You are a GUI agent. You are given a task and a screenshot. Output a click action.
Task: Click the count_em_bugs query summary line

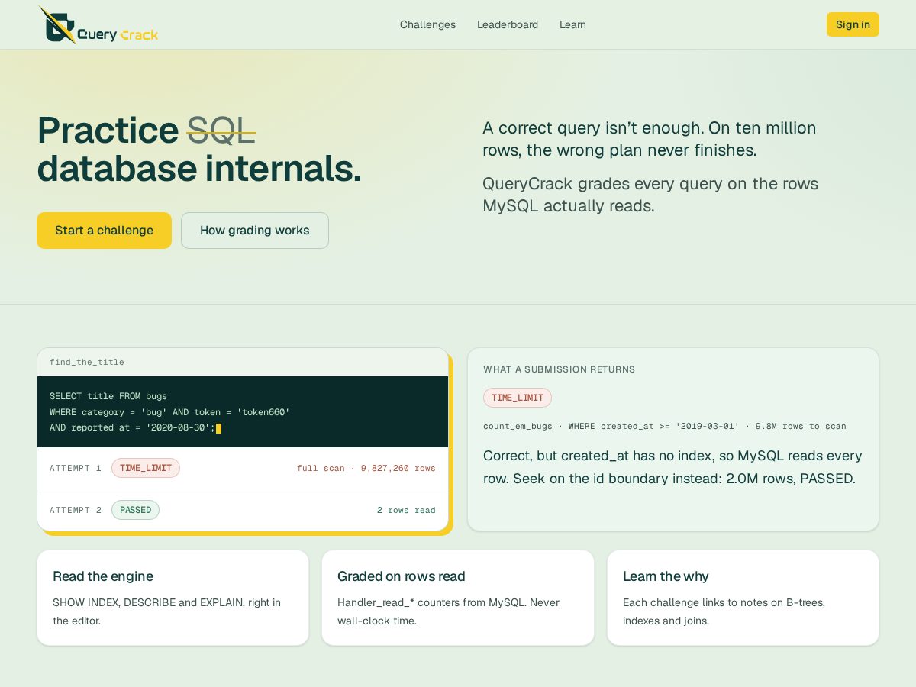pyautogui.click(x=665, y=426)
